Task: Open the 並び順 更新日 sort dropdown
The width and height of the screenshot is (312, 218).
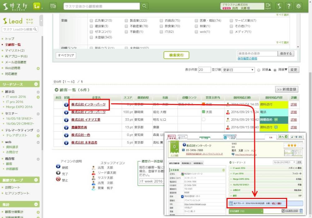Action: click(x=238, y=70)
